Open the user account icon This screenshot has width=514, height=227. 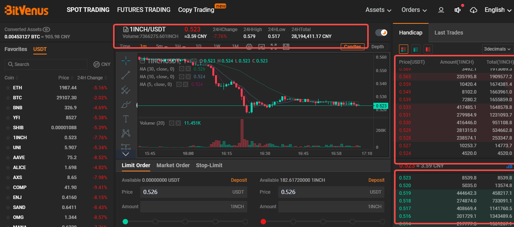[441, 10]
